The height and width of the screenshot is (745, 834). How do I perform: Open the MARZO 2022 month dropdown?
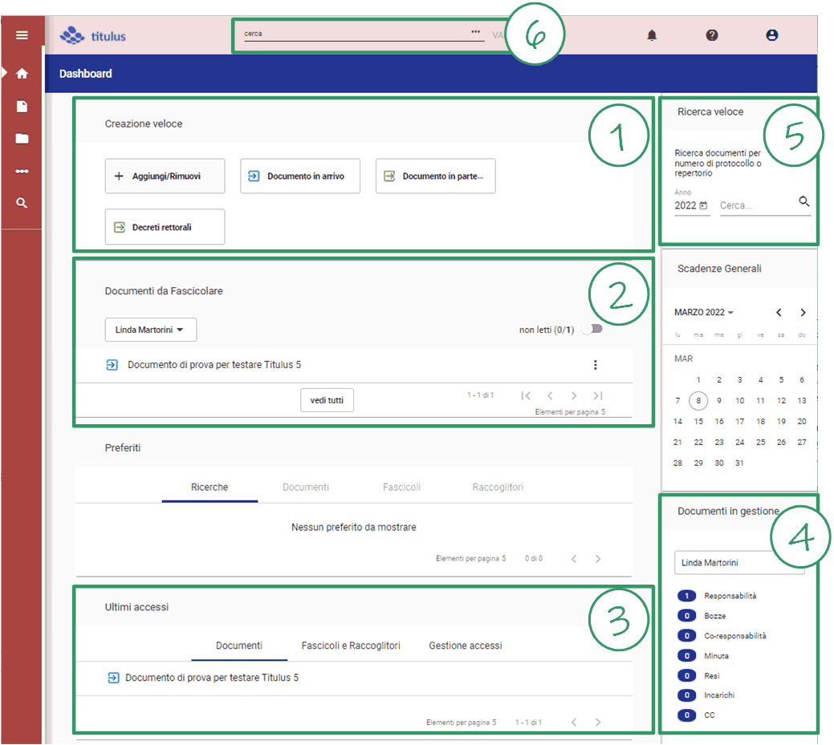(x=704, y=313)
